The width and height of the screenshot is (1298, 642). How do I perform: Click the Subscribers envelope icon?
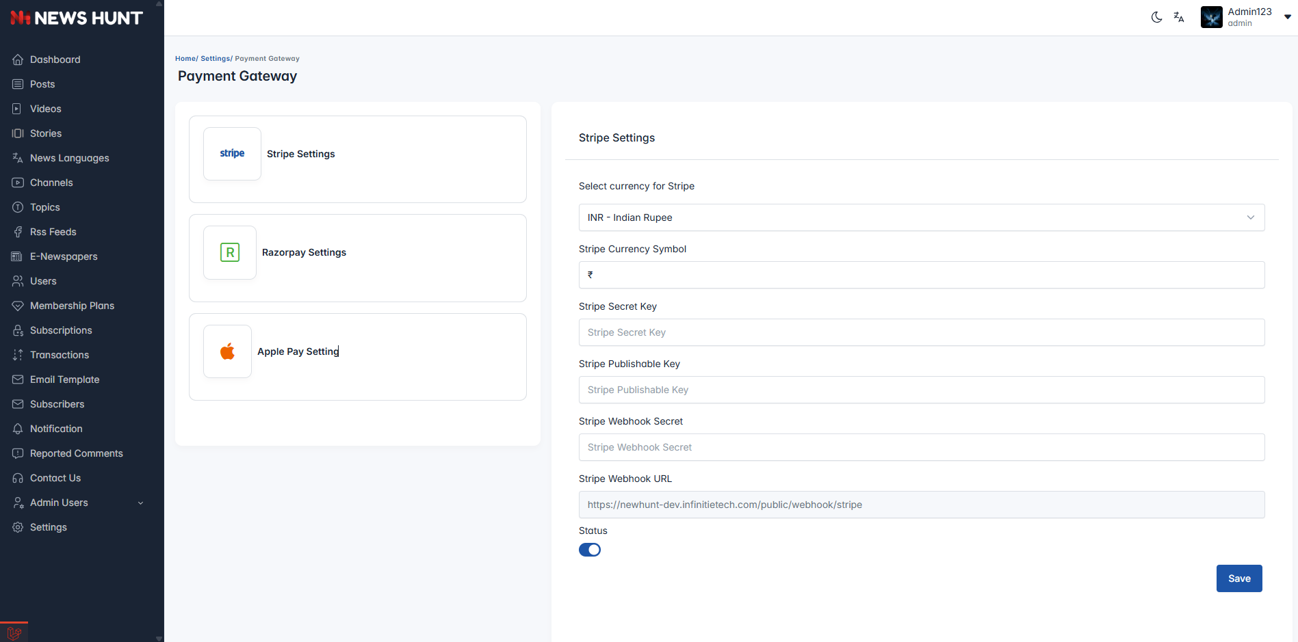click(x=18, y=404)
